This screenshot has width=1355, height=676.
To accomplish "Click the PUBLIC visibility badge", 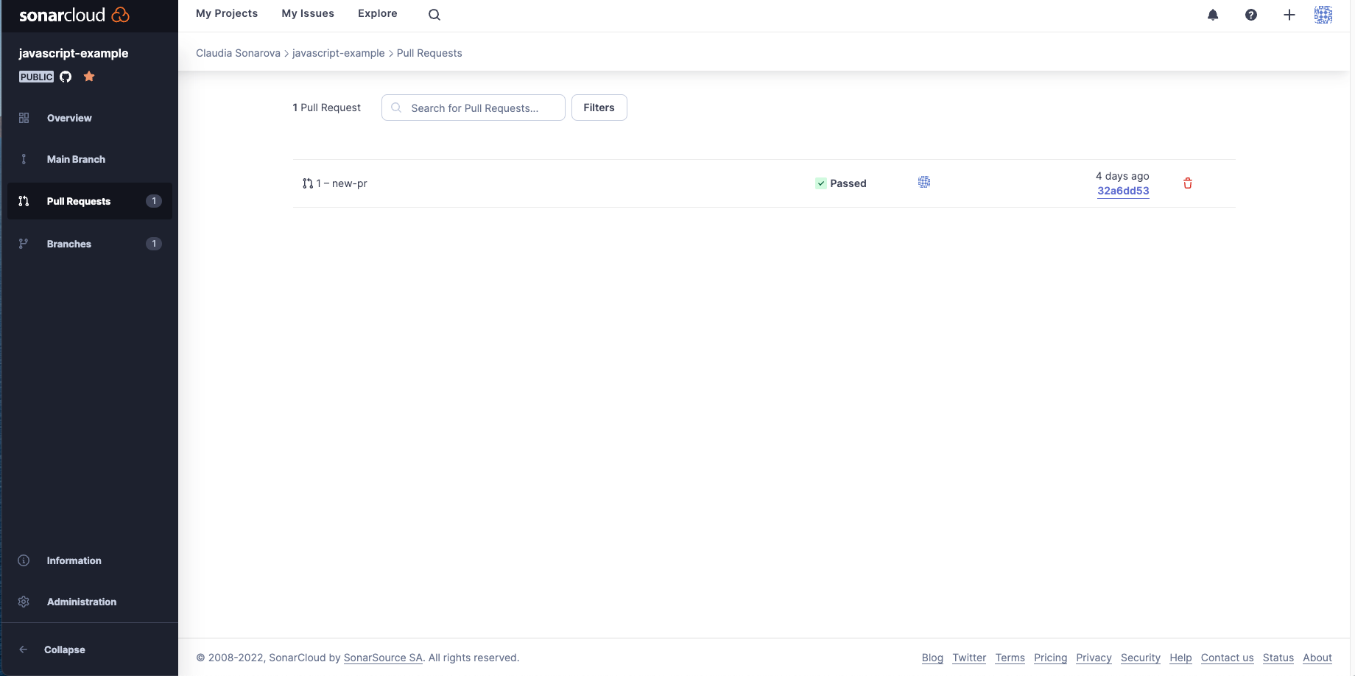I will 37,77.
